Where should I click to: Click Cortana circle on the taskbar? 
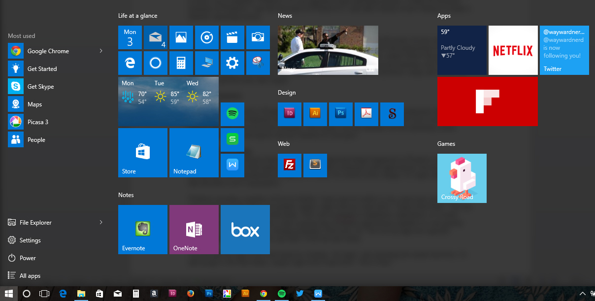click(x=27, y=294)
